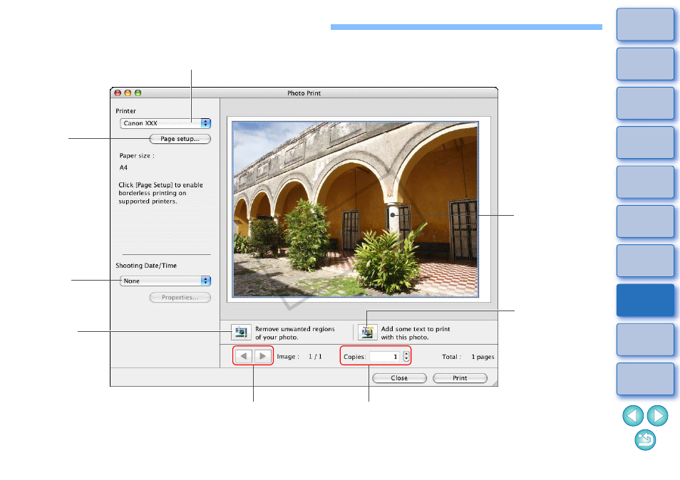Open the Shooting Date/Time None dropdown

coord(165,281)
